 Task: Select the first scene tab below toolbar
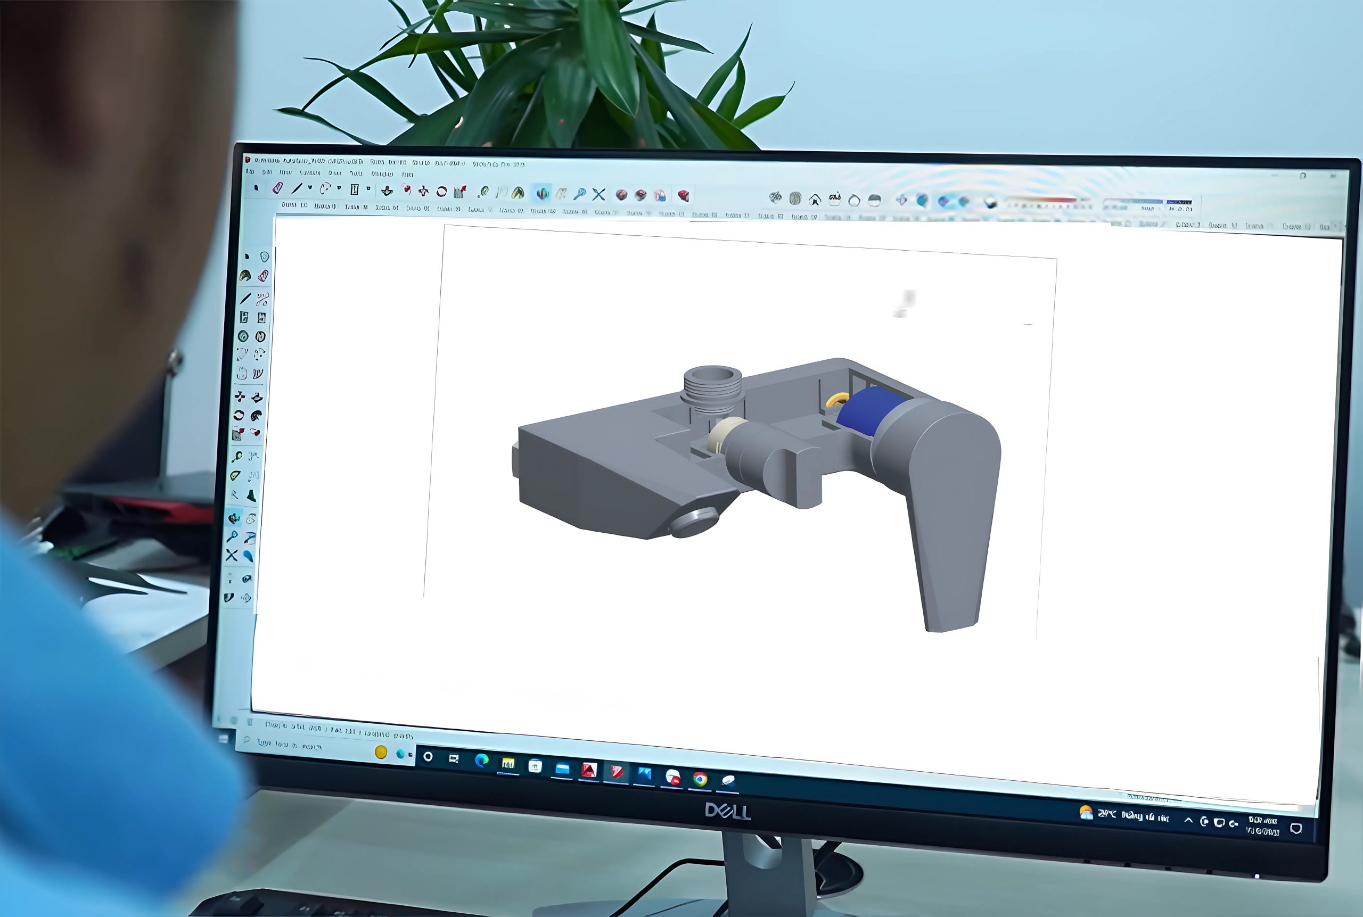click(294, 205)
